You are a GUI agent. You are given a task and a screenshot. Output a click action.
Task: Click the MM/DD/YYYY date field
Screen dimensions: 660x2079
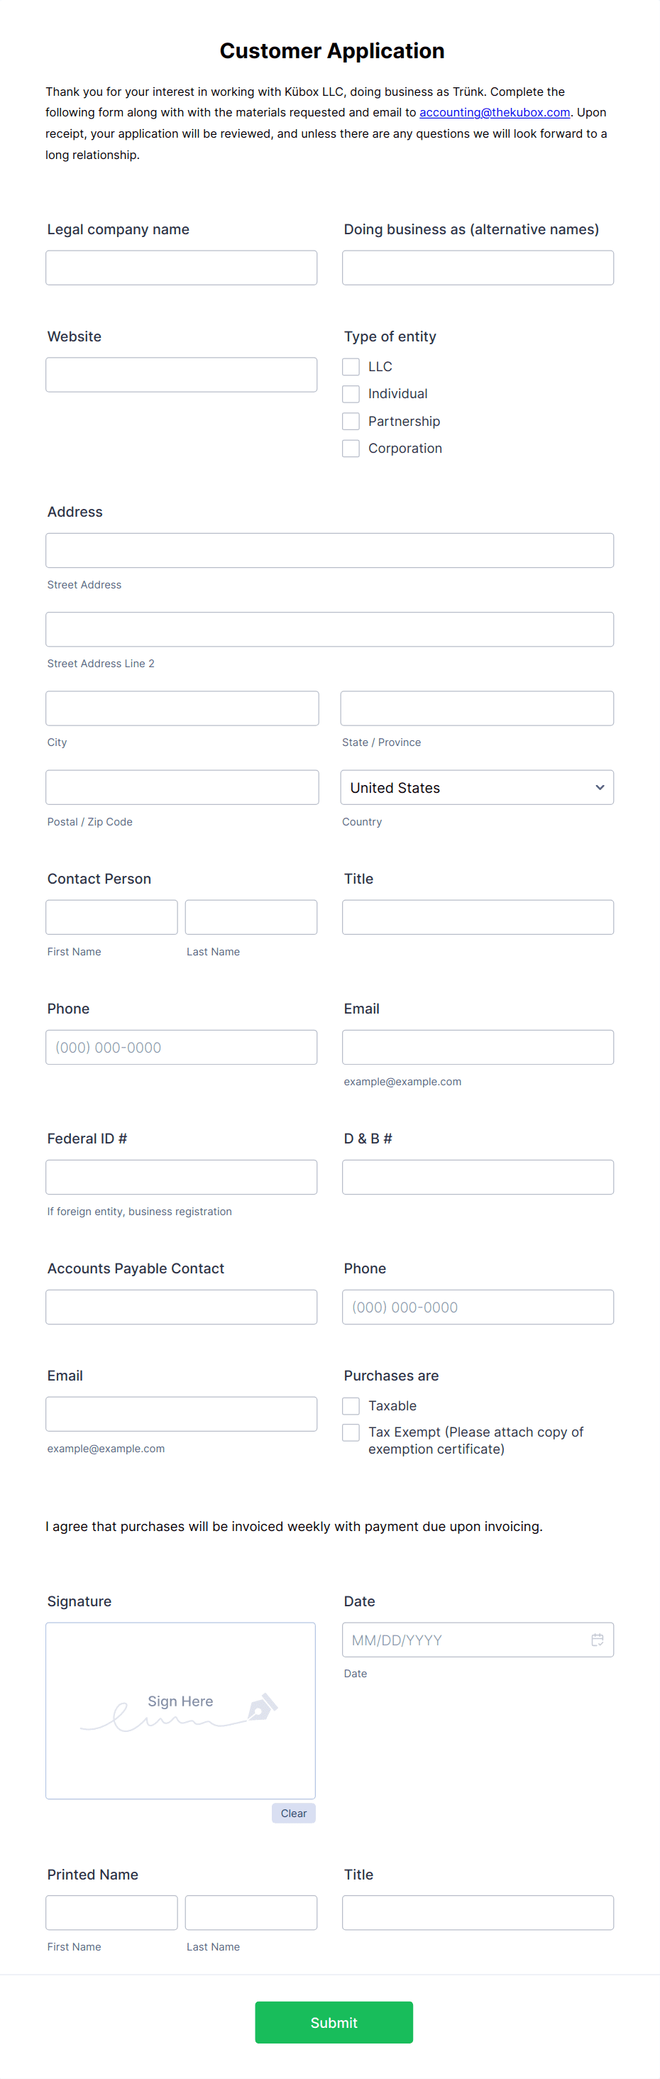click(x=478, y=1639)
